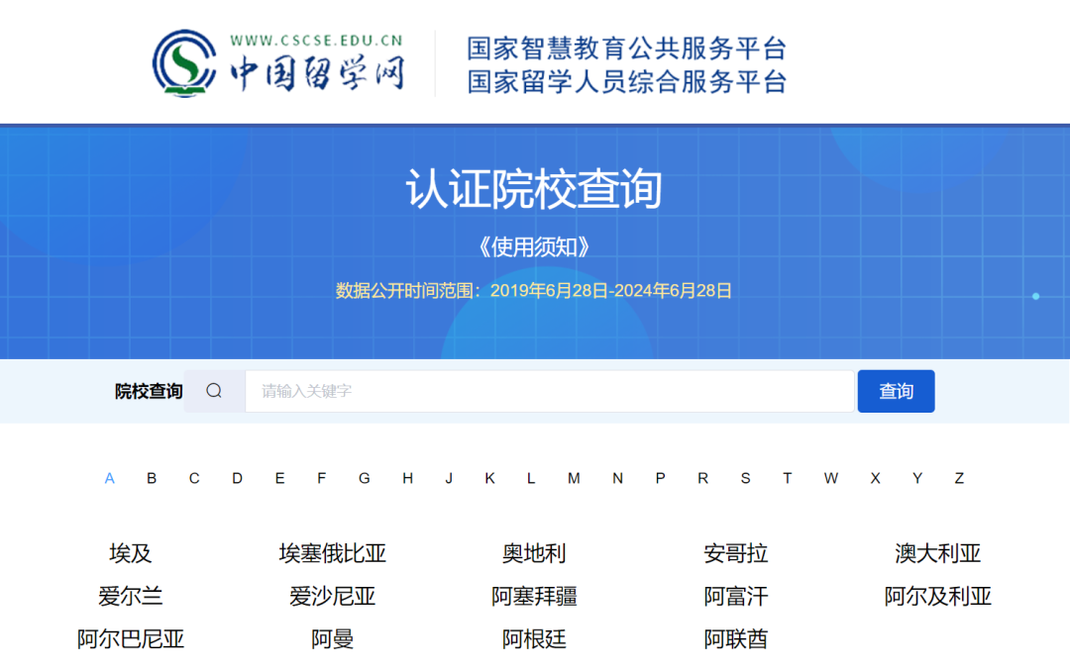Open the 埃及 country link
Screen dimensions: 1070x669
[x=131, y=553]
